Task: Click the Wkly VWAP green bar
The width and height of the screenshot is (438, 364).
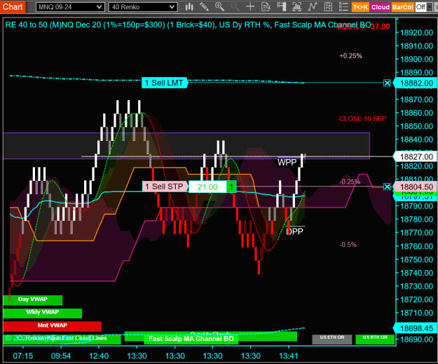Action: pos(43,313)
